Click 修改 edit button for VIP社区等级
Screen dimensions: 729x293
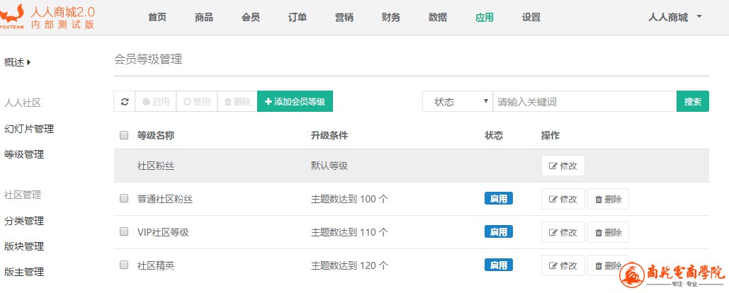point(563,232)
